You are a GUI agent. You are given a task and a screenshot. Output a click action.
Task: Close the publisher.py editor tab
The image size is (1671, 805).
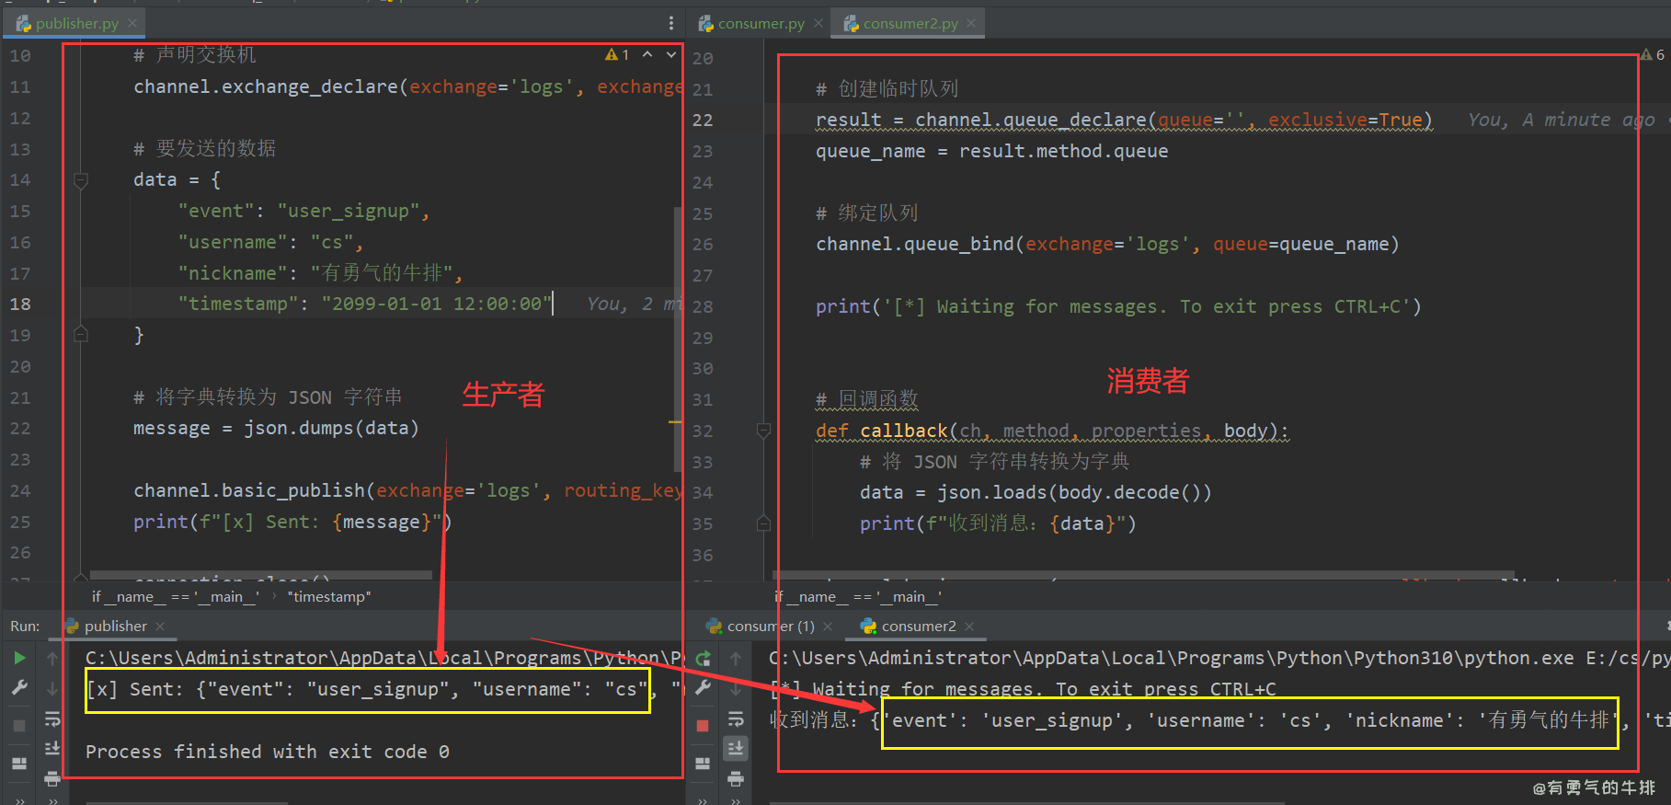click(132, 23)
